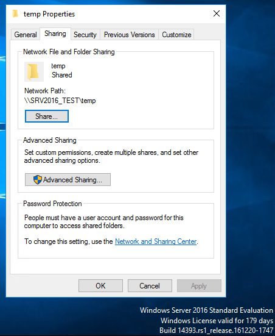Close the temp Properties dialog
This screenshot has height=336, width=275.
click(x=217, y=13)
